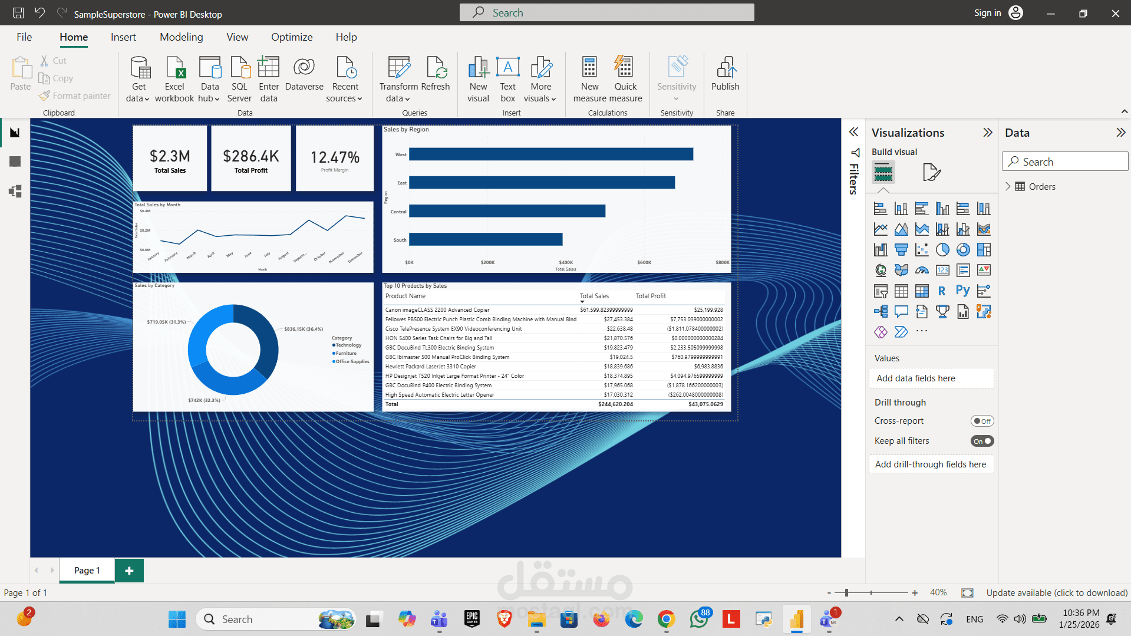This screenshot has height=636, width=1131.
Task: Click the Save icon in title bar
Action: [x=18, y=13]
